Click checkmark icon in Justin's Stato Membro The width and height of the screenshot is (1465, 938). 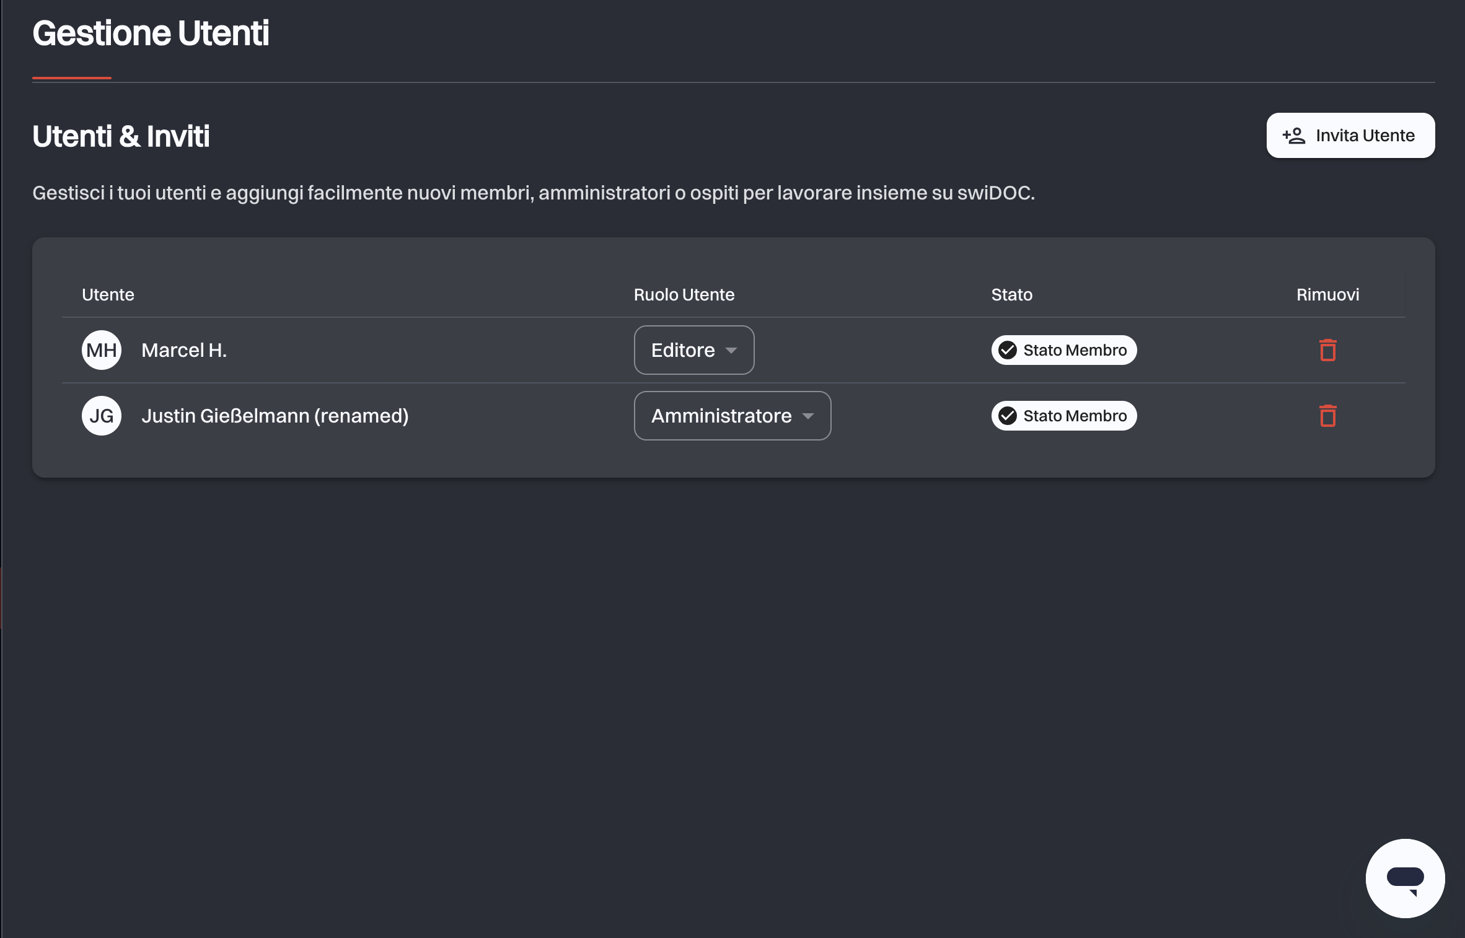point(1008,416)
